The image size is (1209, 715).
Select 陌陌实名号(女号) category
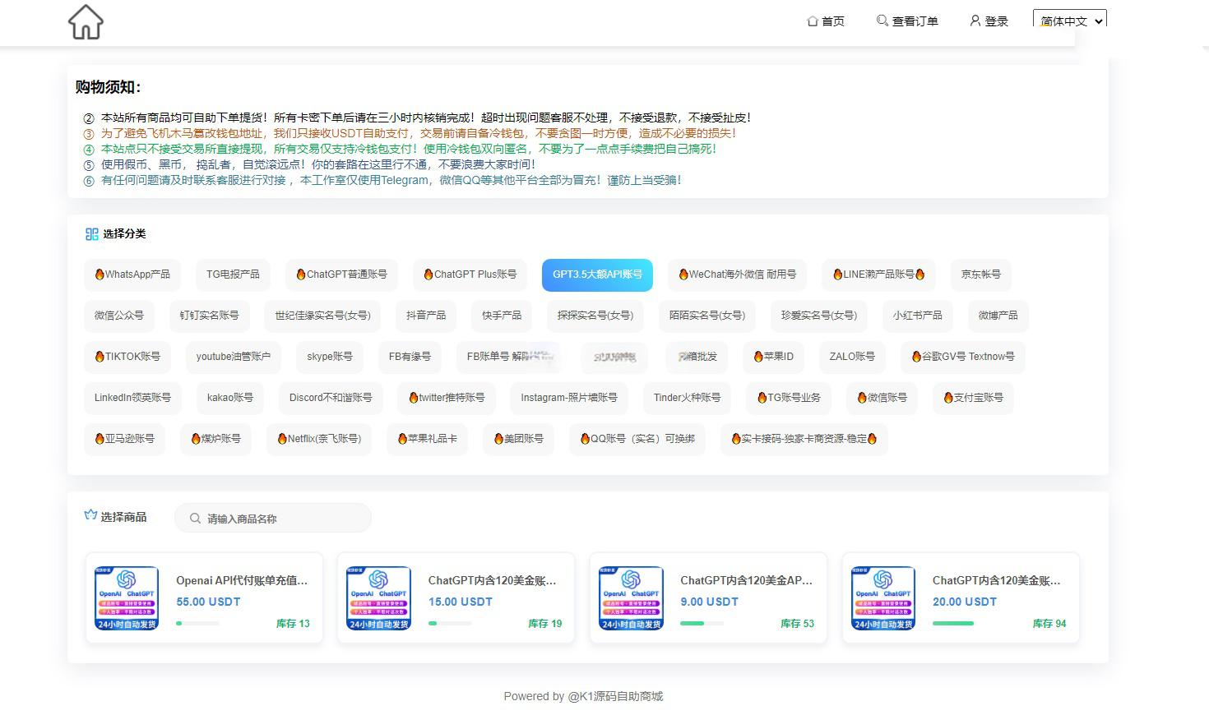[x=706, y=316]
